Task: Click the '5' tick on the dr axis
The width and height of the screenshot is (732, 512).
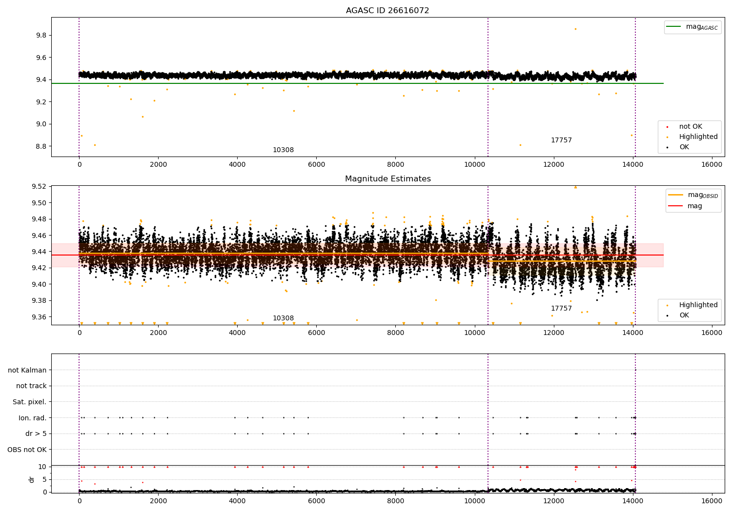Action: point(44,479)
